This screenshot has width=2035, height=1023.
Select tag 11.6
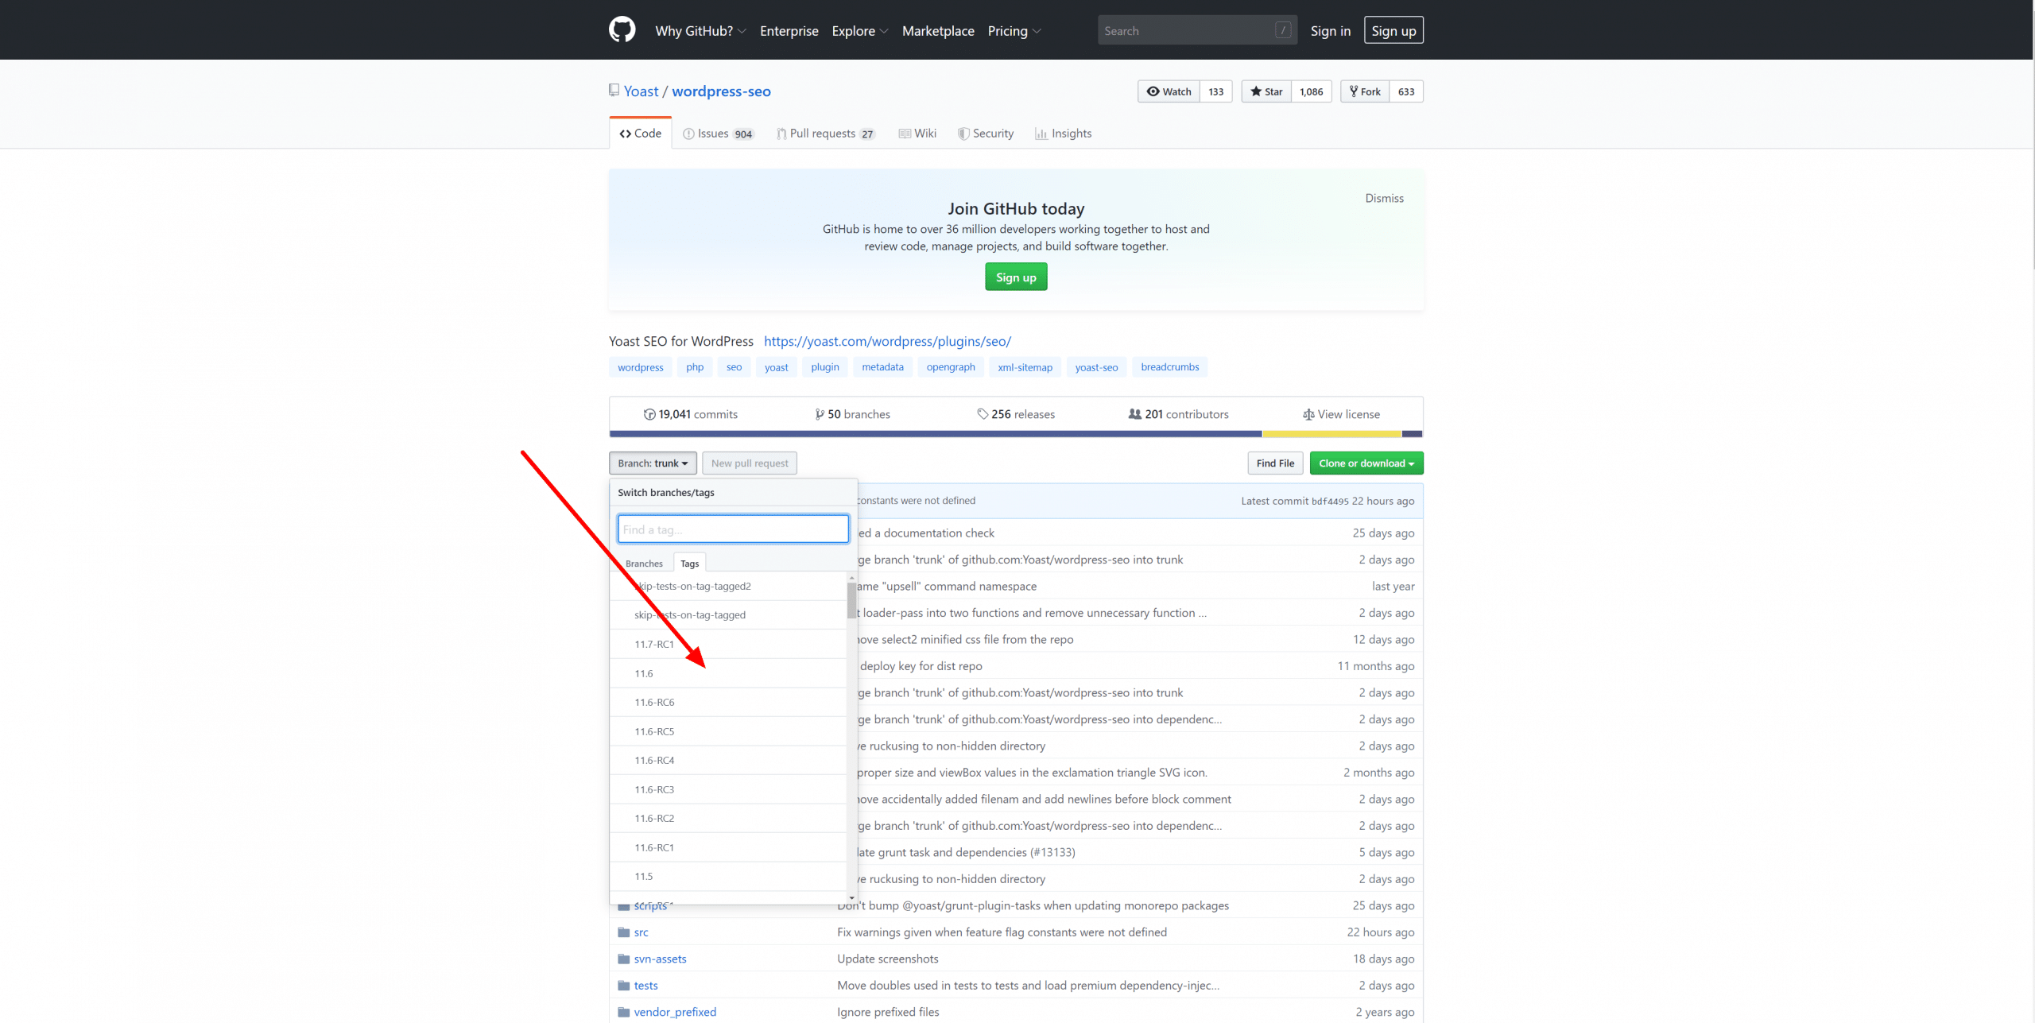[728, 674]
